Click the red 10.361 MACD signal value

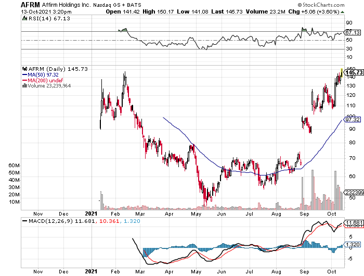[x=109, y=221]
